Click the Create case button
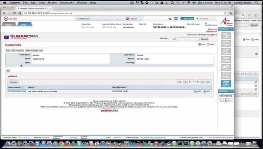The width and height of the screenshot is (263, 149). [x=13, y=82]
